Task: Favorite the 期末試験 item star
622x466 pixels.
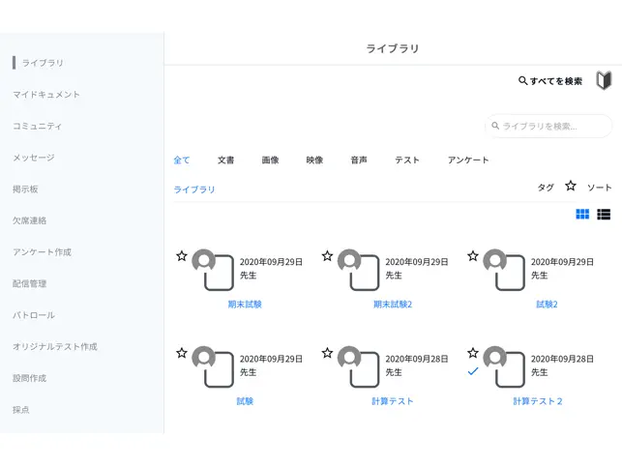Action: coord(182,256)
